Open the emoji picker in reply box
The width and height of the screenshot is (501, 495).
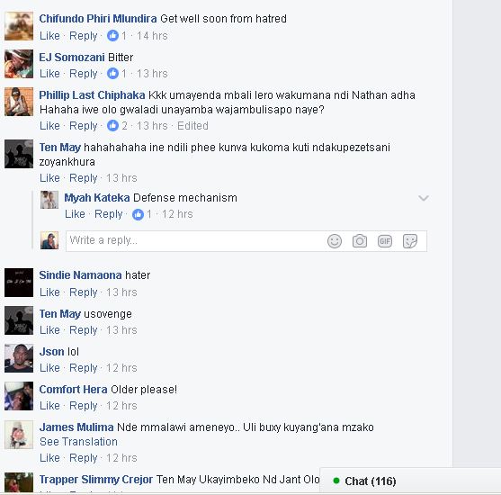click(335, 241)
